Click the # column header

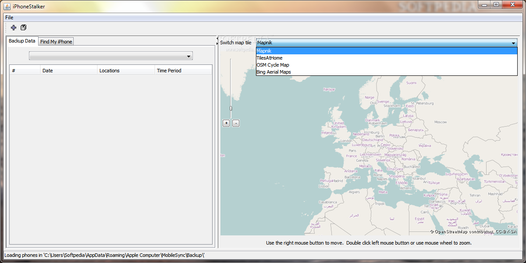25,71
